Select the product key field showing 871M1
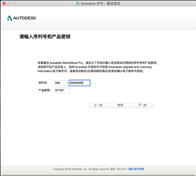The height and width of the screenshot is (176, 196). point(62,90)
